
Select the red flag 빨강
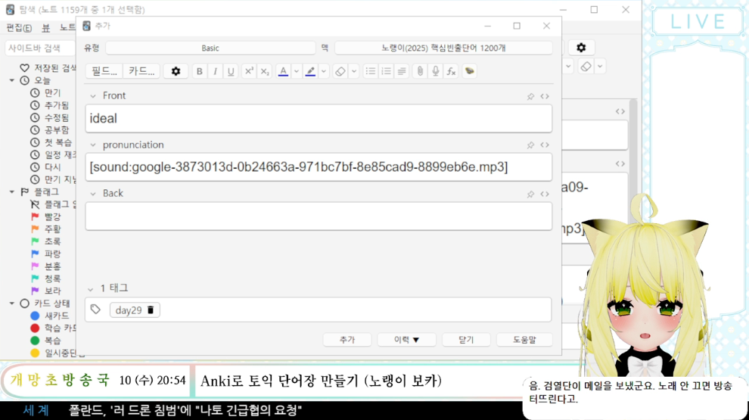click(x=52, y=216)
